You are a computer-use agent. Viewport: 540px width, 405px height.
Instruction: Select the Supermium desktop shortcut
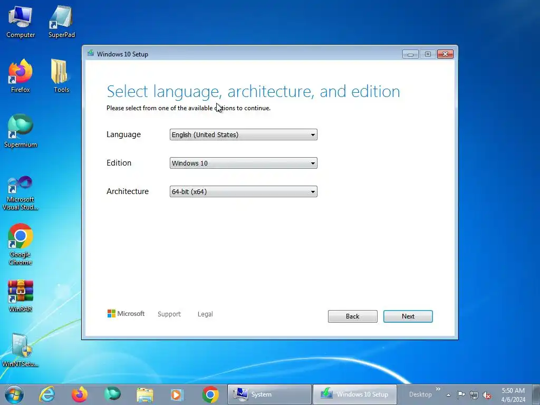(x=21, y=131)
